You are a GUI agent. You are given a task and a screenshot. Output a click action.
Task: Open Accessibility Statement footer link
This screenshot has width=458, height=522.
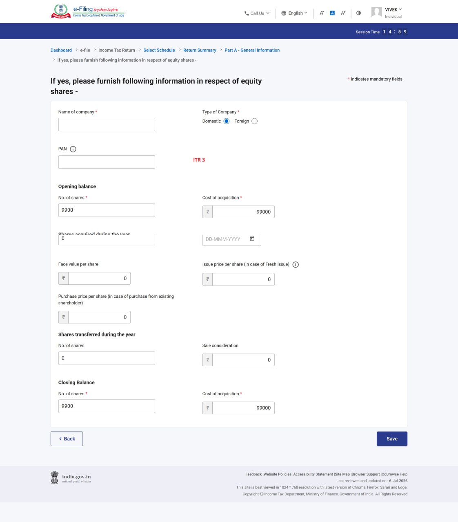[313, 474]
